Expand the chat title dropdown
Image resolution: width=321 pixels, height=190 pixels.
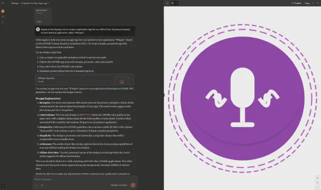click(x=49, y=3)
